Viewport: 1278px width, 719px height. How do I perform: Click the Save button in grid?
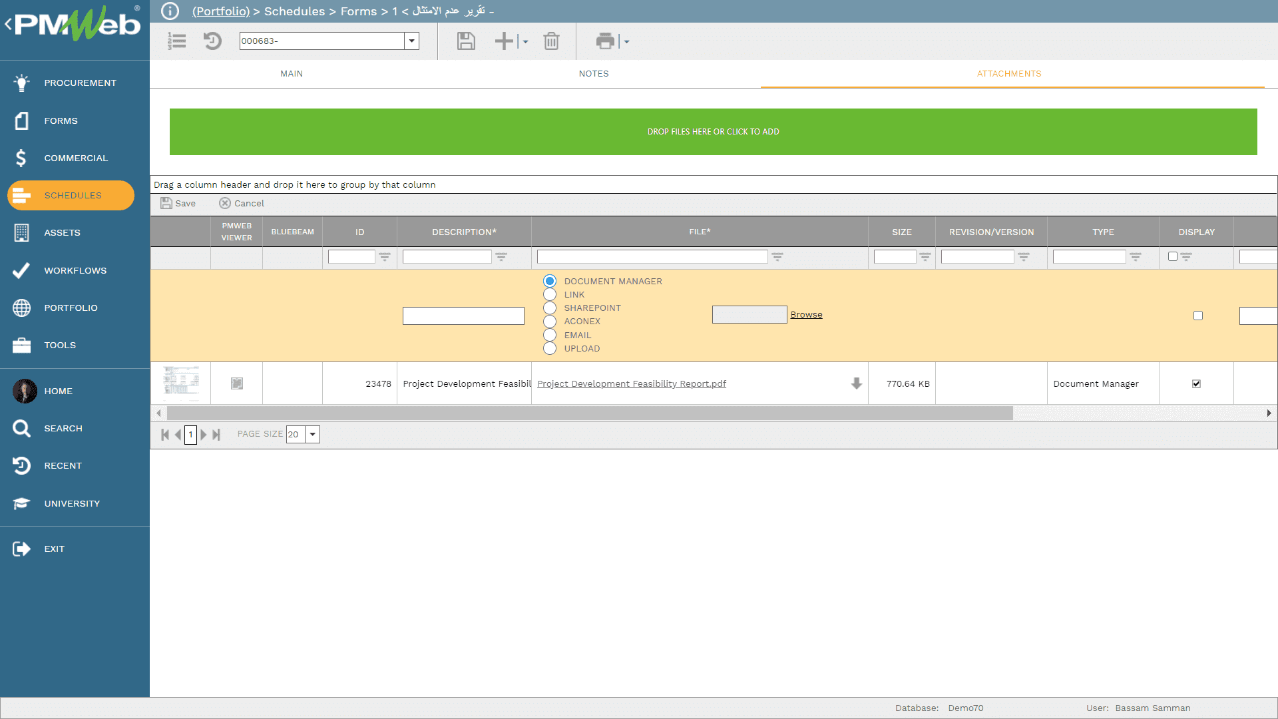click(x=178, y=203)
